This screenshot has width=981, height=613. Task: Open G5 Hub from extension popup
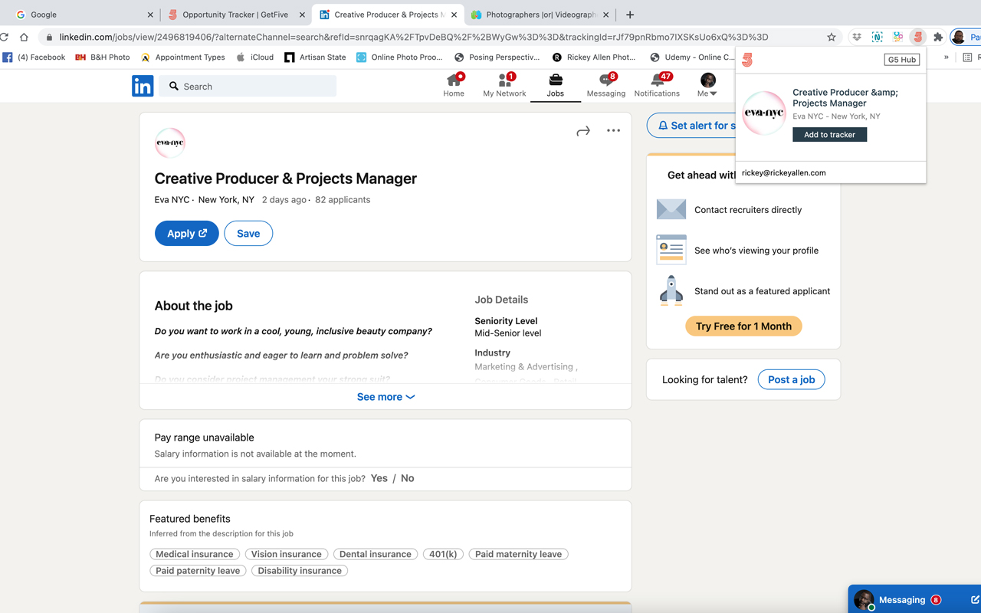point(901,60)
